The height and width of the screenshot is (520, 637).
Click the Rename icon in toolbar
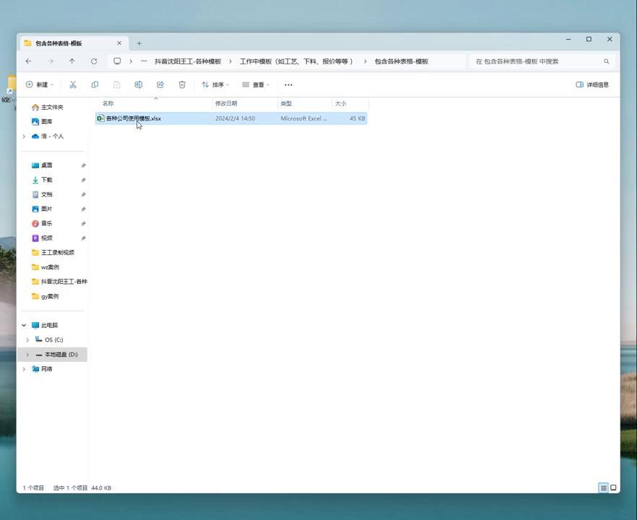click(x=138, y=84)
